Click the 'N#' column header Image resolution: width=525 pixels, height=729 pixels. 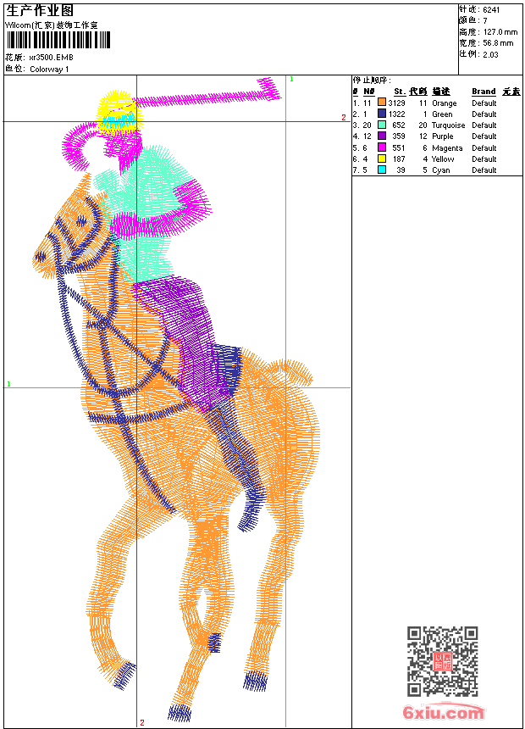tap(369, 92)
